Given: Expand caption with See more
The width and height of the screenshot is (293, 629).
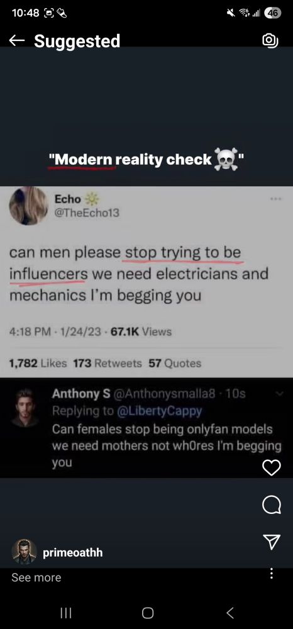Looking at the screenshot, I should [x=36, y=577].
